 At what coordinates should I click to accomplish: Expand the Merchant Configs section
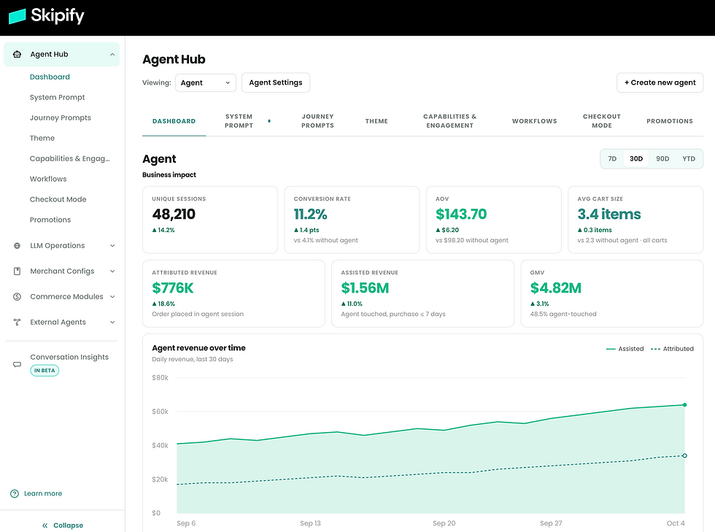pyautogui.click(x=112, y=271)
